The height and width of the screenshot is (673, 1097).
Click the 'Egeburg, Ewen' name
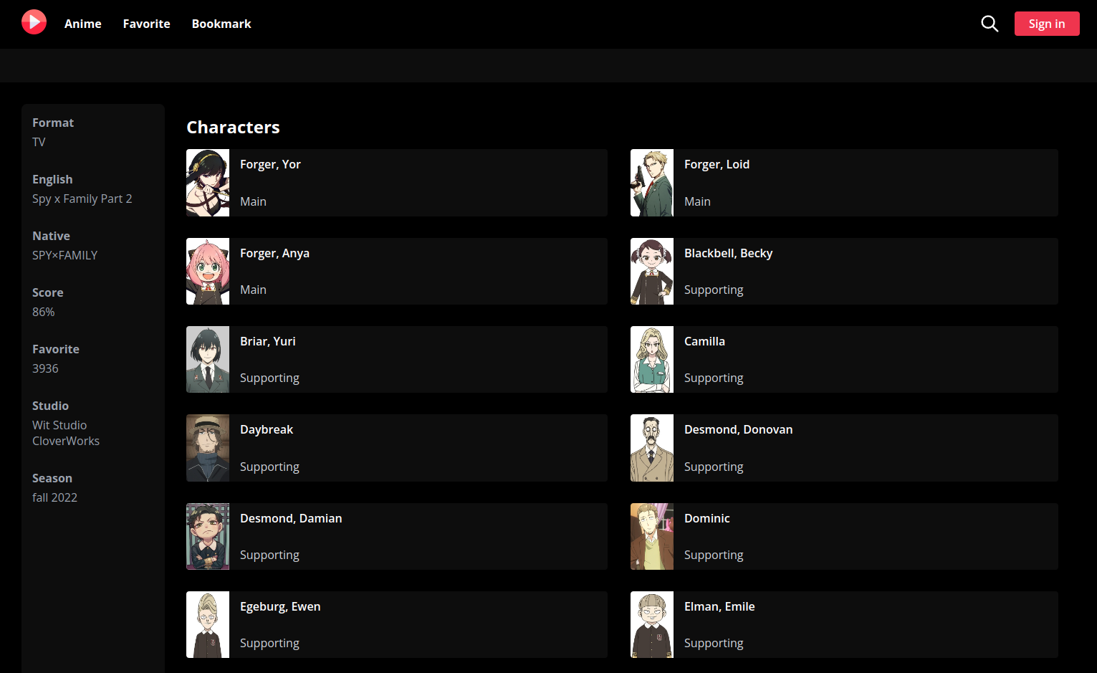280,606
